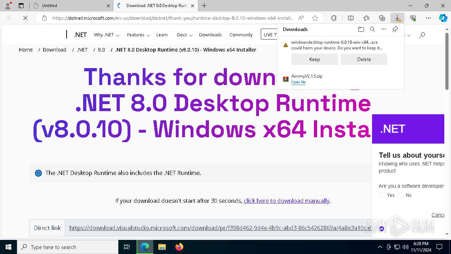Viewport: 451px width, 254px height.
Task: Click the .NET site logo
Action: coord(80,35)
